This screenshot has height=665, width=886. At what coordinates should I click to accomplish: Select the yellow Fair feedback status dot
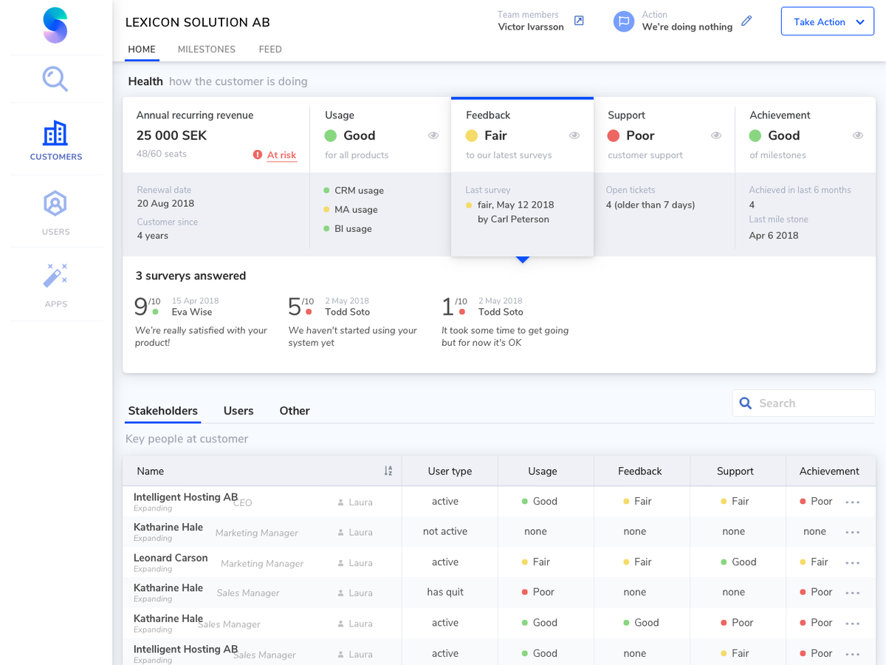[472, 136]
